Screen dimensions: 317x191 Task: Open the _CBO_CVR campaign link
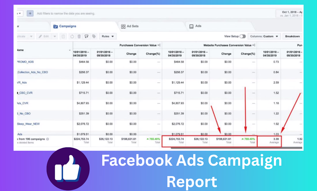25,93
